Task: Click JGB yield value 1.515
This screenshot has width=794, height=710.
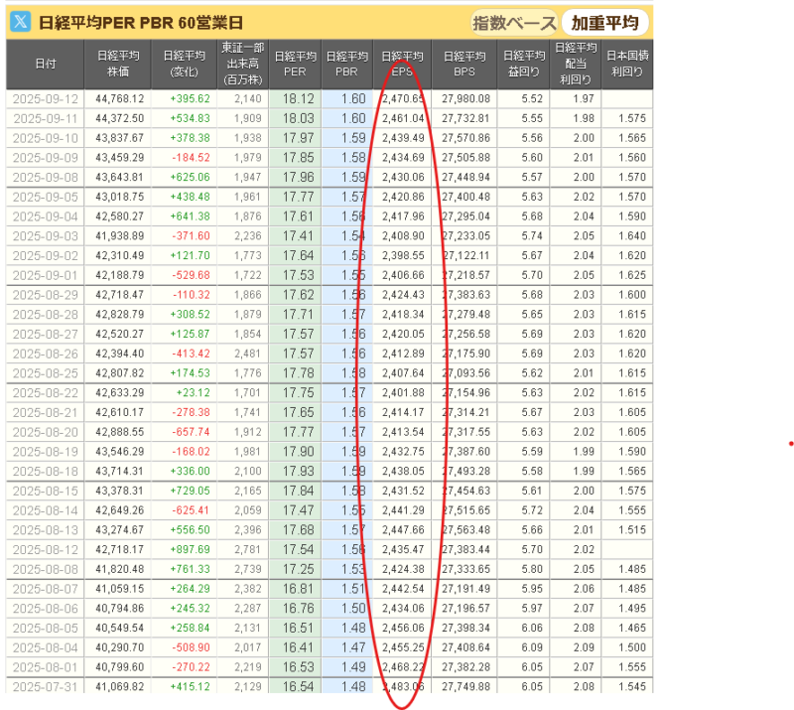Action: click(632, 530)
